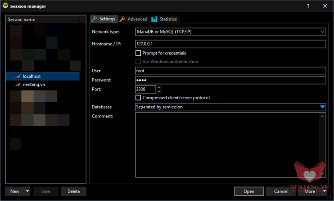Viewport: 334px width, 201px height.
Task: Click the Hostname / IP input field
Action: click(x=230, y=44)
